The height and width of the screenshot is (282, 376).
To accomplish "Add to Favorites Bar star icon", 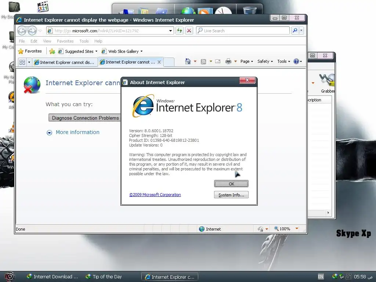I will (x=52, y=51).
